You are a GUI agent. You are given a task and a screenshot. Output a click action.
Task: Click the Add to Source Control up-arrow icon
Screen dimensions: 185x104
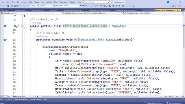click(x=145, y=103)
